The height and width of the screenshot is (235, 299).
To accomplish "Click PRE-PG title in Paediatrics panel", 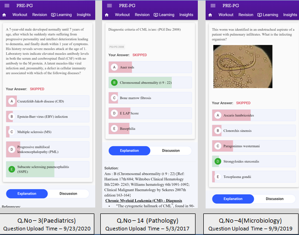I will (x=25, y=5).
